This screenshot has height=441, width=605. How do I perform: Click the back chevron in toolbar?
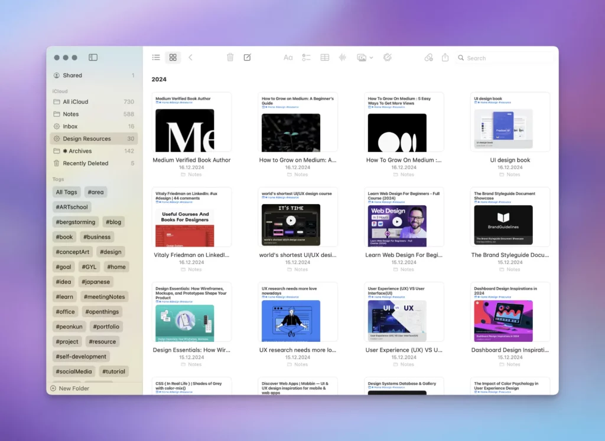click(x=190, y=57)
